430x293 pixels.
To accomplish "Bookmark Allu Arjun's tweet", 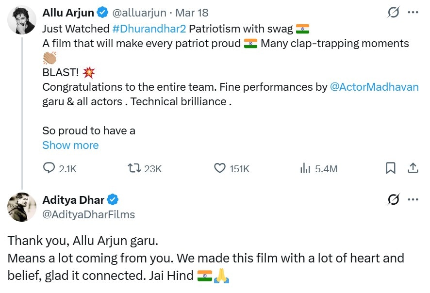I will (x=390, y=168).
